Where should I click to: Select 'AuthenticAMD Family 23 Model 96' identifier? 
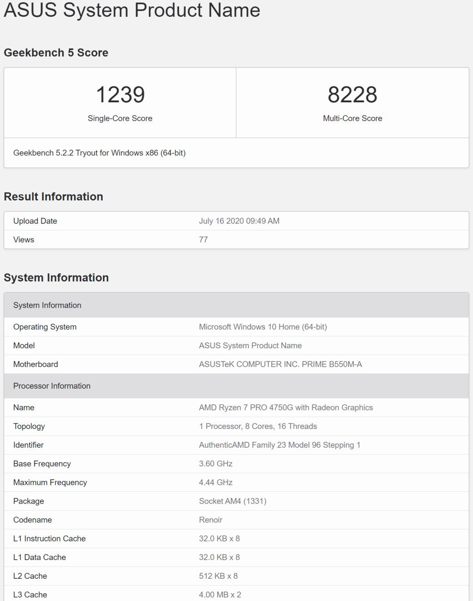click(260, 445)
